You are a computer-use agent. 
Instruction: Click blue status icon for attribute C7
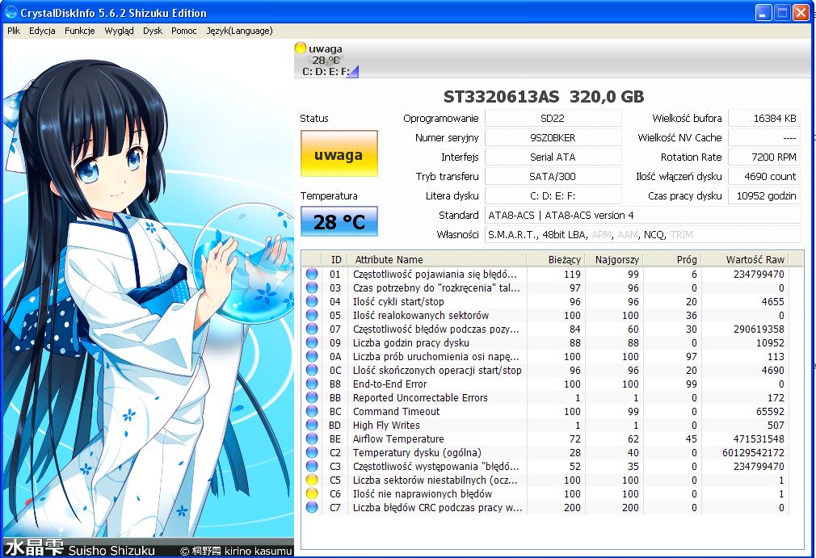point(312,507)
